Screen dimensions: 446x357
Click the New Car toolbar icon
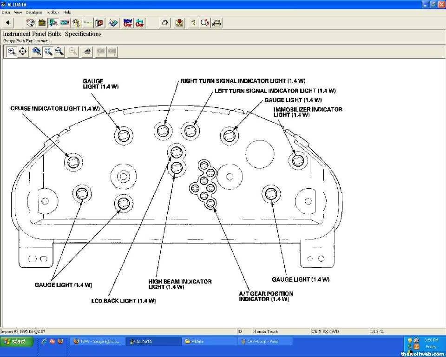[x=127, y=22]
